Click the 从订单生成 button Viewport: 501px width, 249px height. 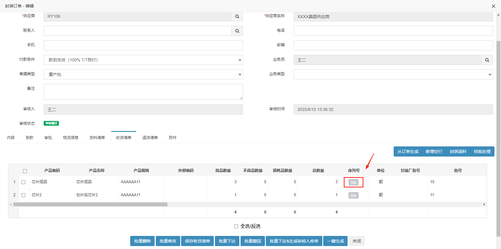(x=408, y=151)
